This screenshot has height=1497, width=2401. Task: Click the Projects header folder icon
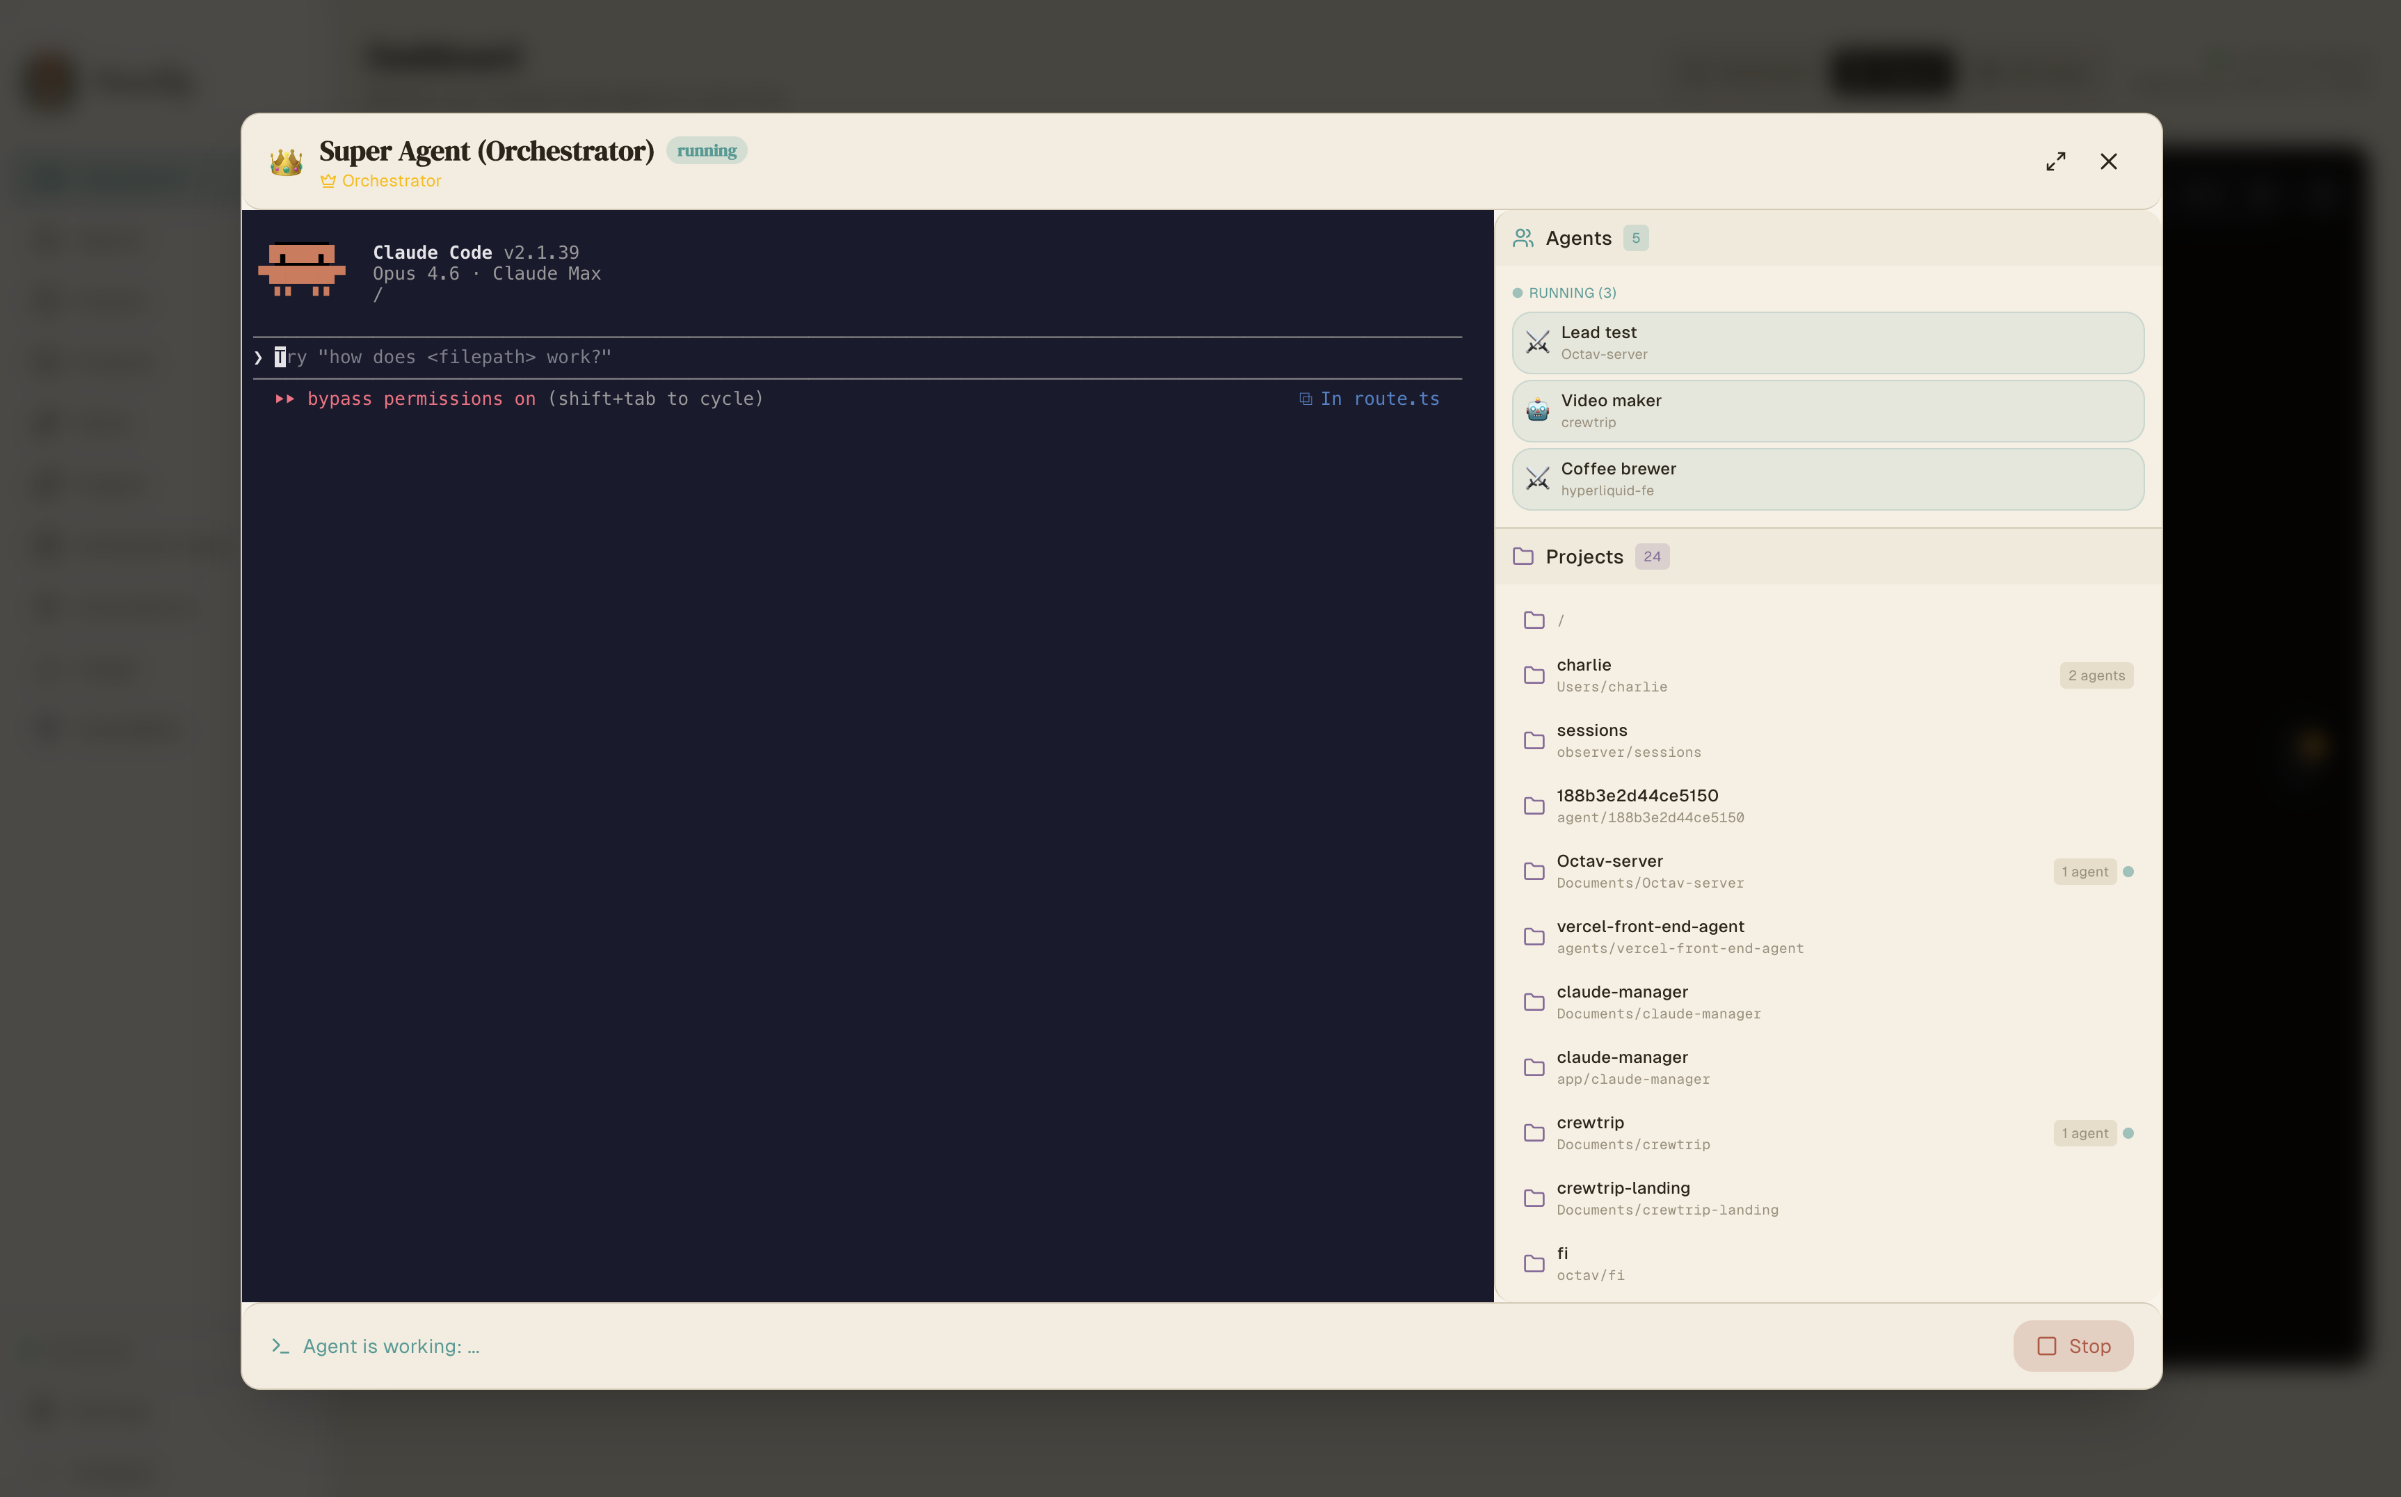1523,557
